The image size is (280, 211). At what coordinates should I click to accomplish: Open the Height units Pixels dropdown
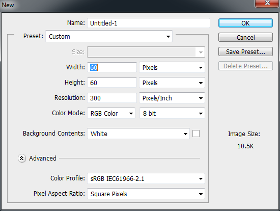172,83
